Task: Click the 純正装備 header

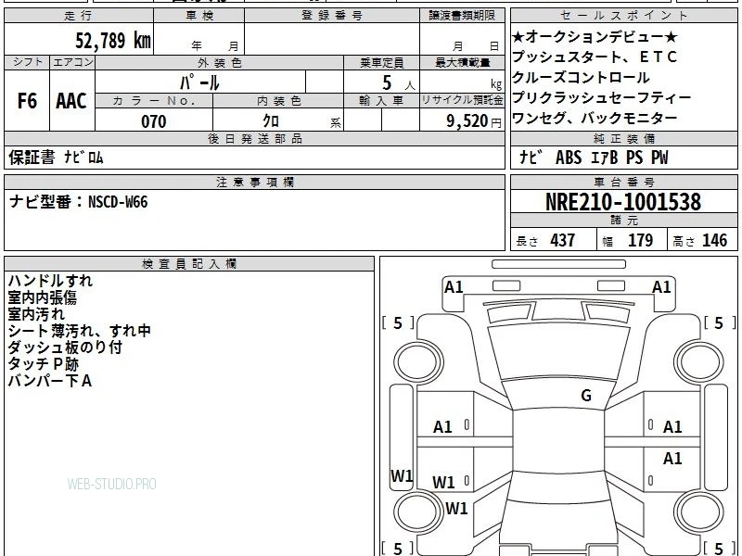Action: (x=623, y=138)
